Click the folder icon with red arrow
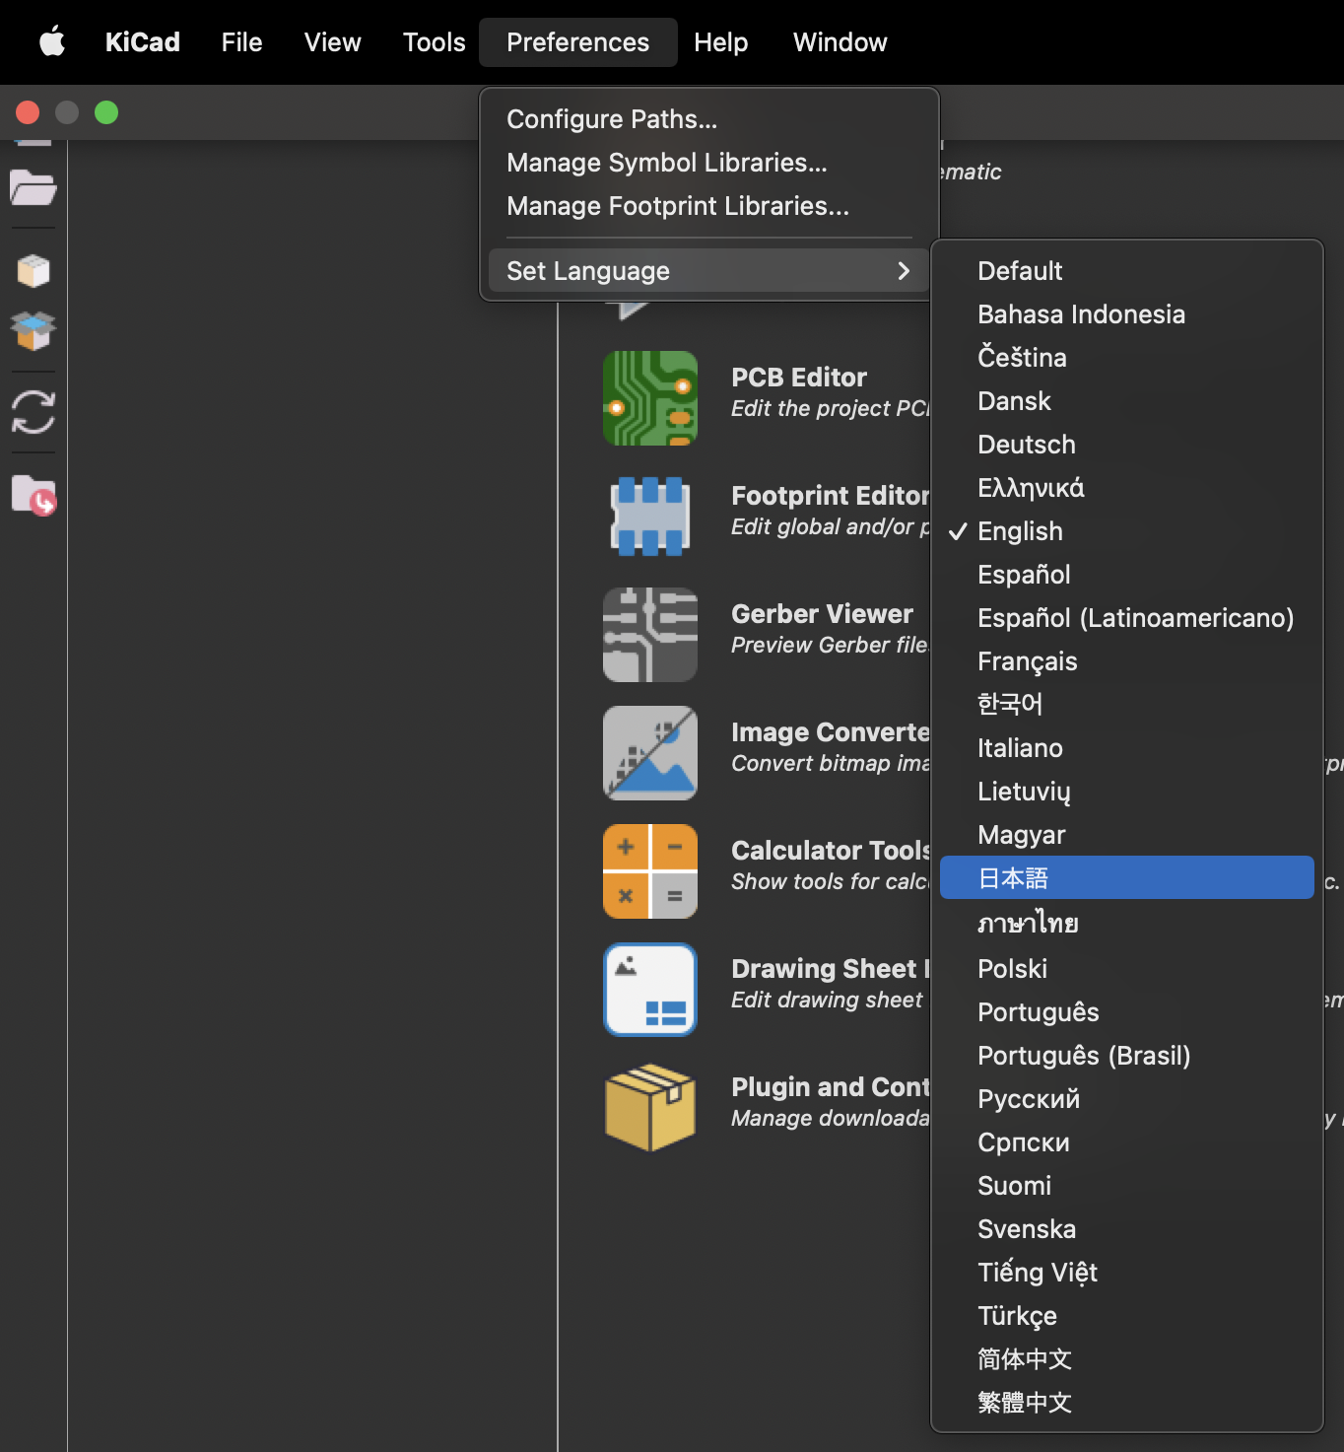This screenshot has width=1344, height=1452. (x=34, y=495)
